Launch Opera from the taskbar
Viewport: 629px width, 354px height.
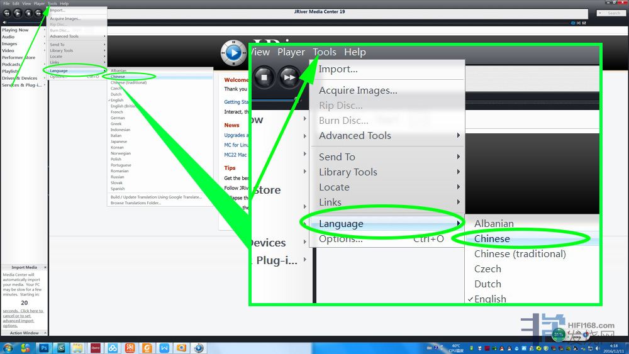(x=96, y=347)
